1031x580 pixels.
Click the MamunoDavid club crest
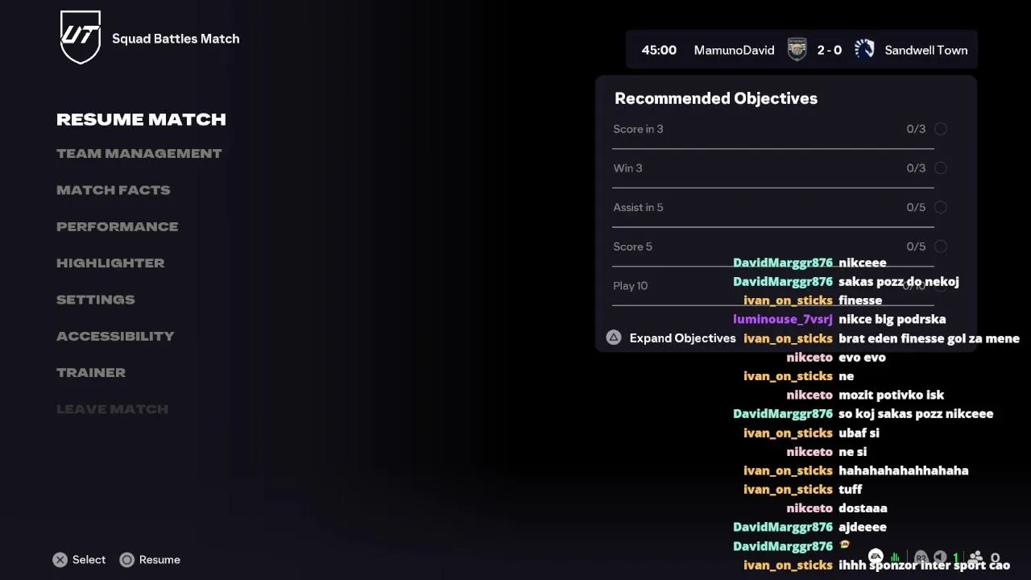coord(797,50)
